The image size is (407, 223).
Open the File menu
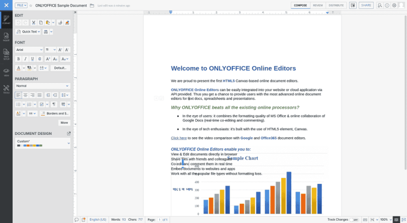click(21, 5)
